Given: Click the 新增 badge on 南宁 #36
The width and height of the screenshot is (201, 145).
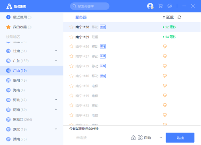Looking at the screenshot, I should point(103,46).
